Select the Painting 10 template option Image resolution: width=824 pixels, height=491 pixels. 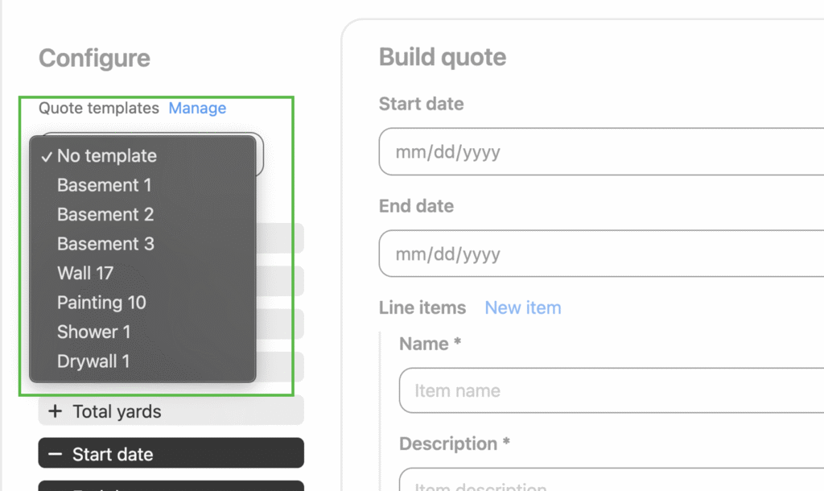101,303
